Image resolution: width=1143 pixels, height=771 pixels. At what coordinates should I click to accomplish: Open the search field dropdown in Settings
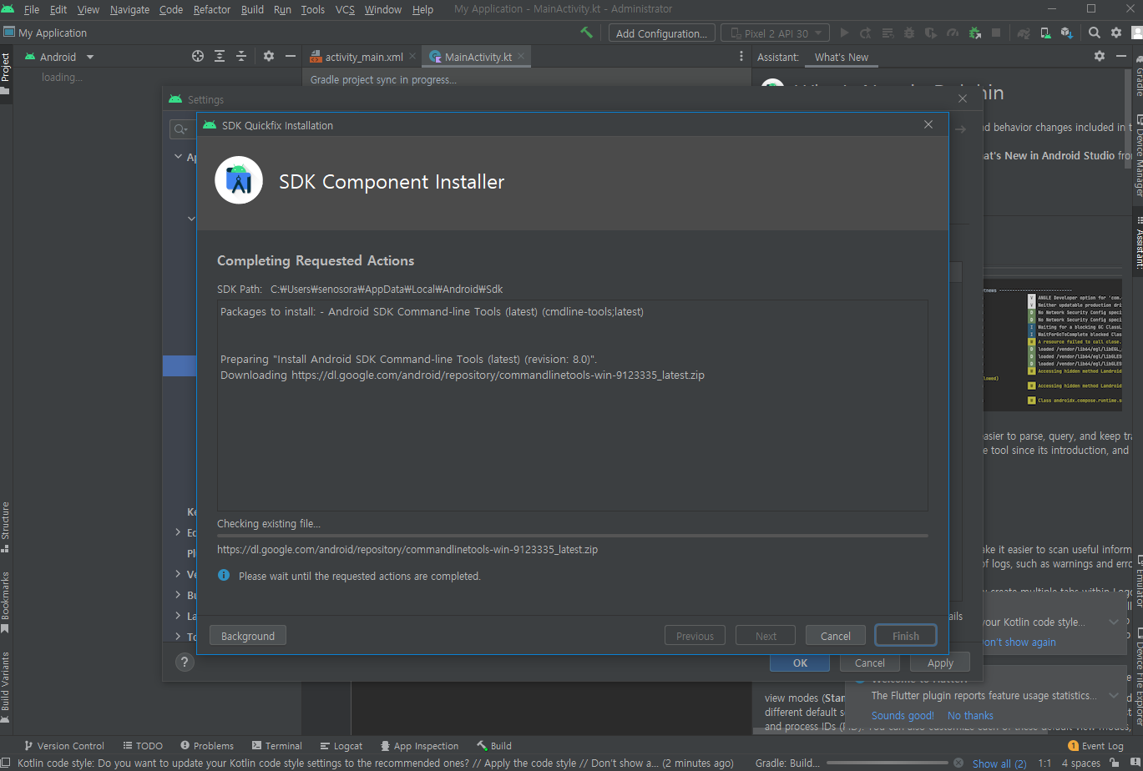[x=180, y=129]
